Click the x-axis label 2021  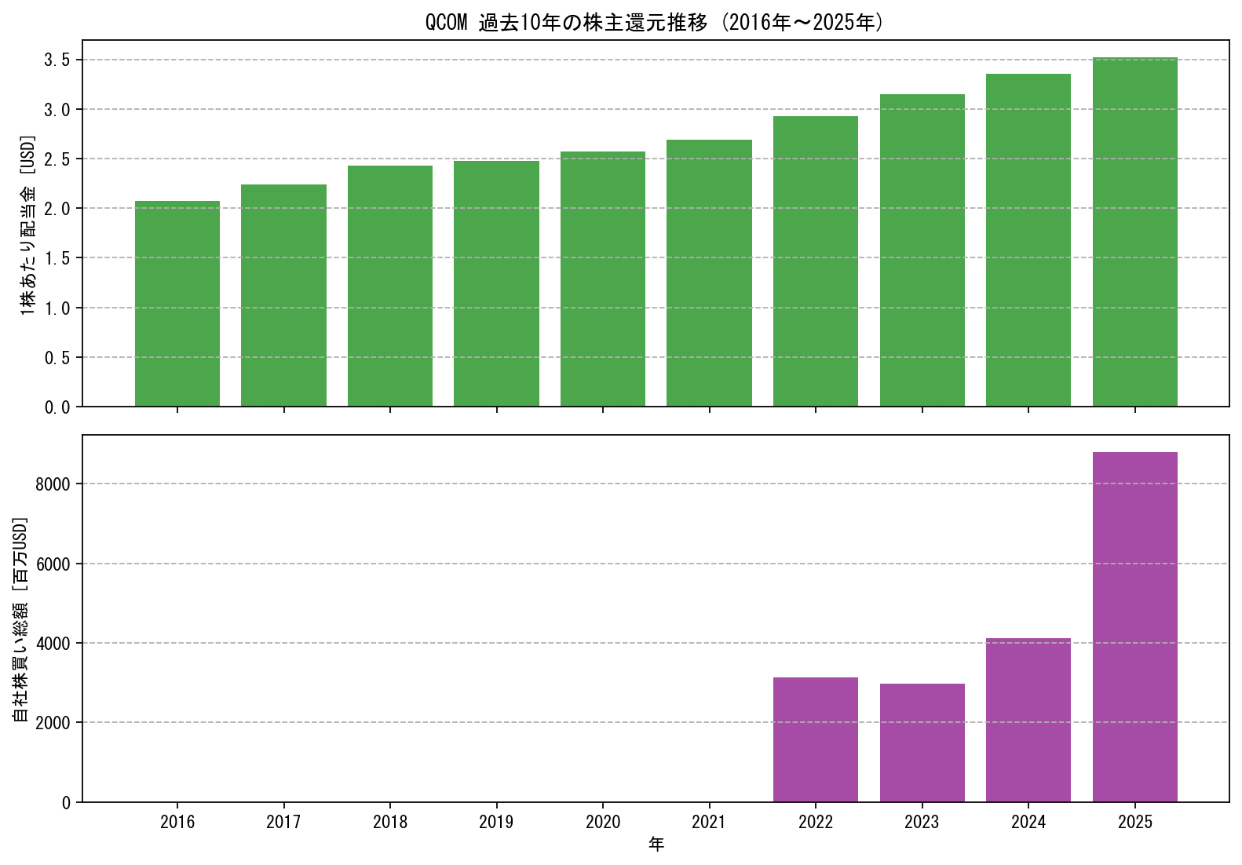coord(709,822)
